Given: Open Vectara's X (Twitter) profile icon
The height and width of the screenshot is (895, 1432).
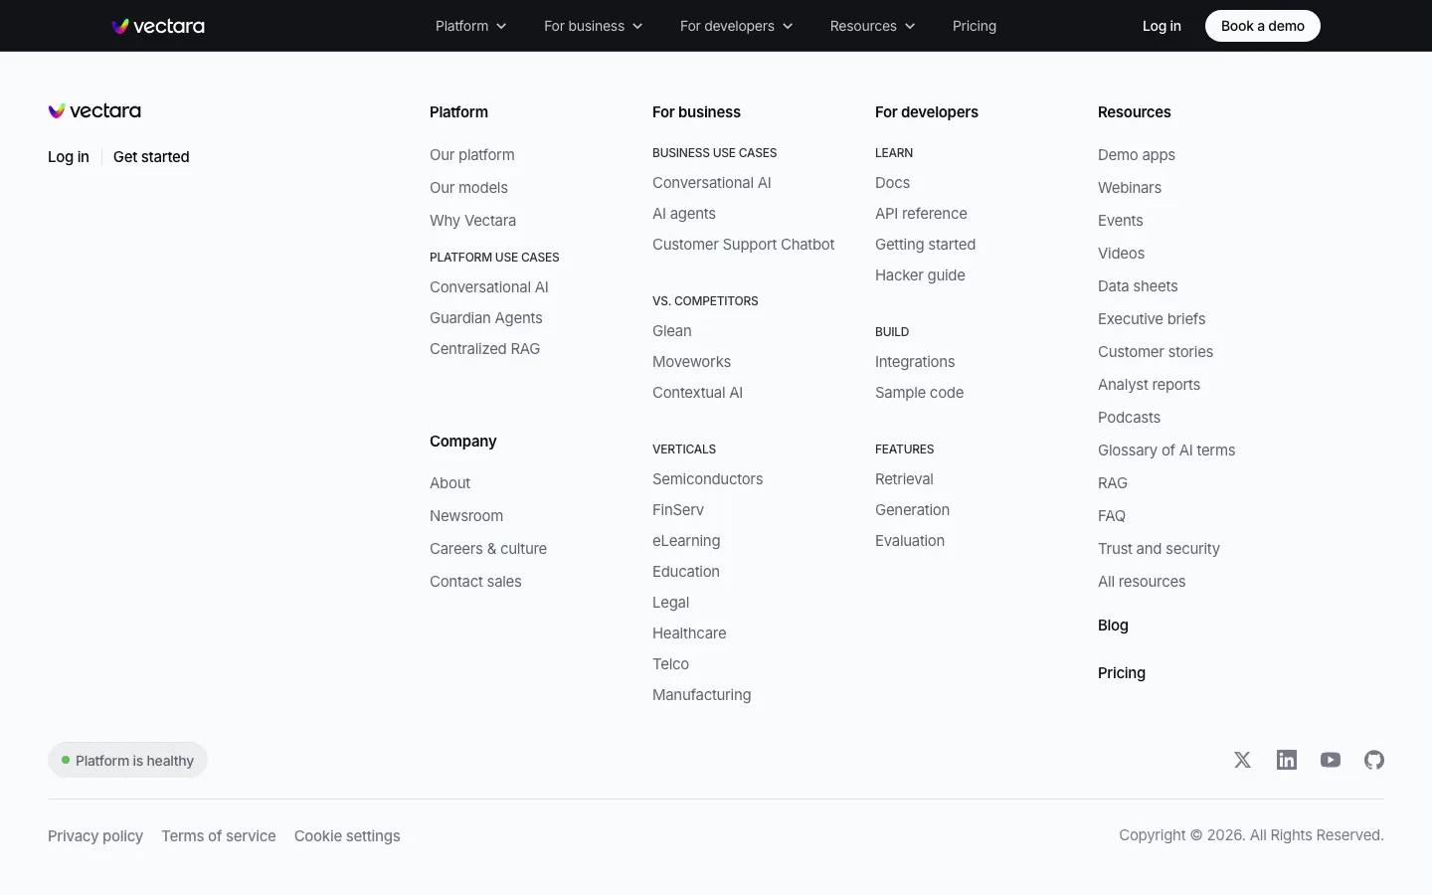Looking at the screenshot, I should tap(1242, 760).
